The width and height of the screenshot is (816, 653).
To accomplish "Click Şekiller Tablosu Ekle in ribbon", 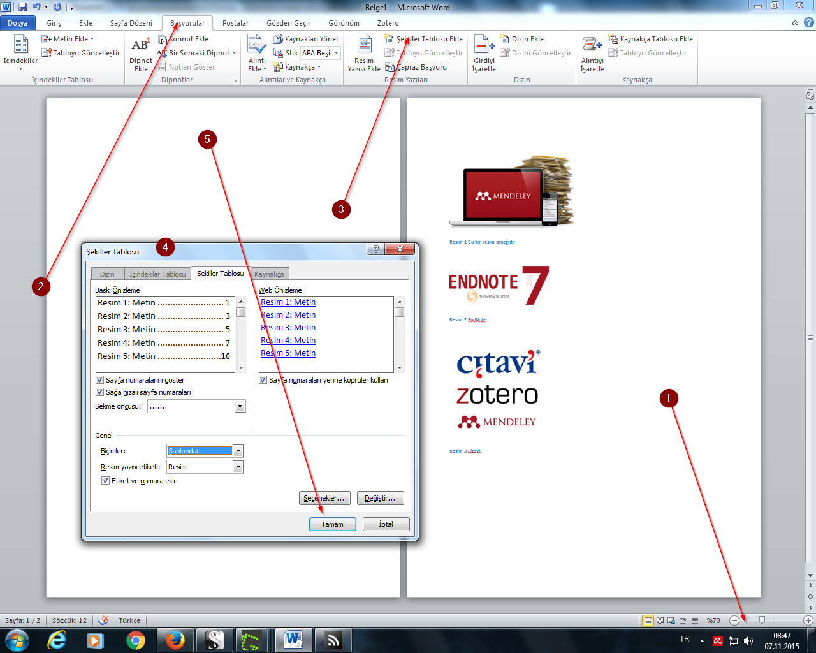I will [424, 39].
